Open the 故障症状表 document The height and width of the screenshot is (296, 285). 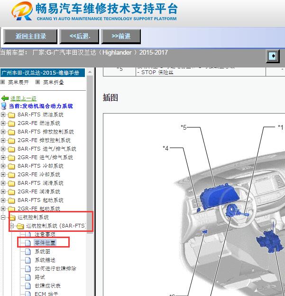(x=47, y=286)
